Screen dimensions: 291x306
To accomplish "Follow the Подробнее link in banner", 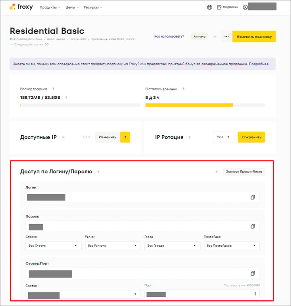I will tap(258, 64).
